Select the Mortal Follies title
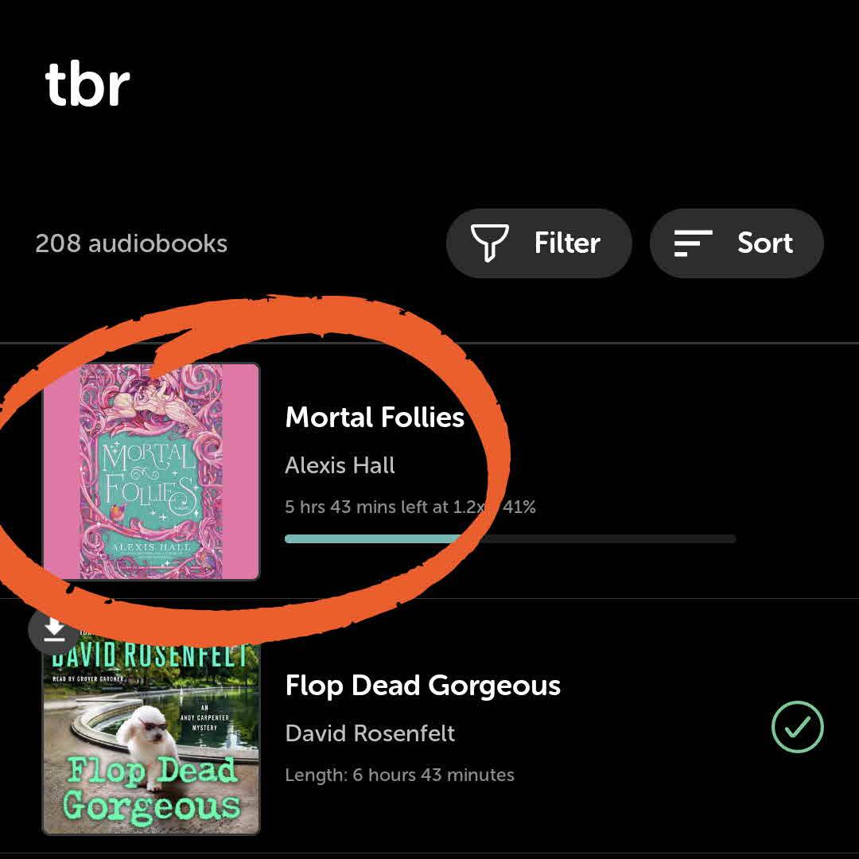The height and width of the screenshot is (859, 859). (x=375, y=418)
